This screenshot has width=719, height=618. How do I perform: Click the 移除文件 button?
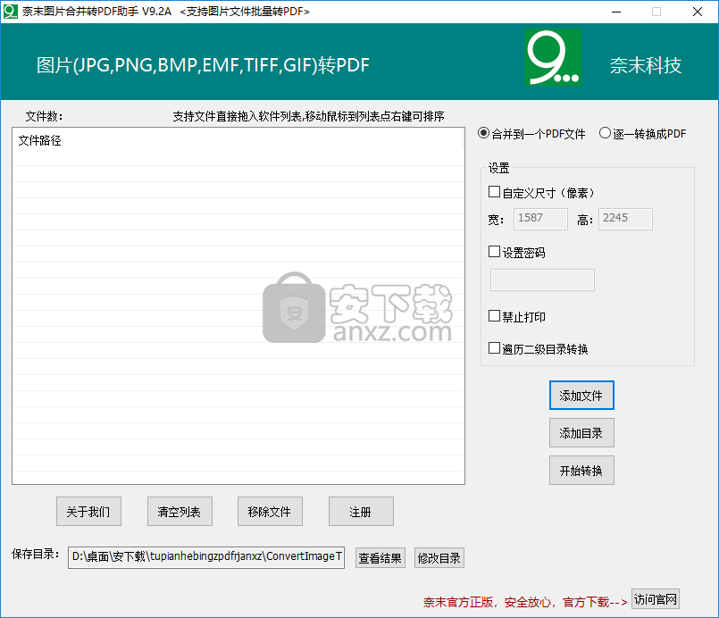pos(270,511)
